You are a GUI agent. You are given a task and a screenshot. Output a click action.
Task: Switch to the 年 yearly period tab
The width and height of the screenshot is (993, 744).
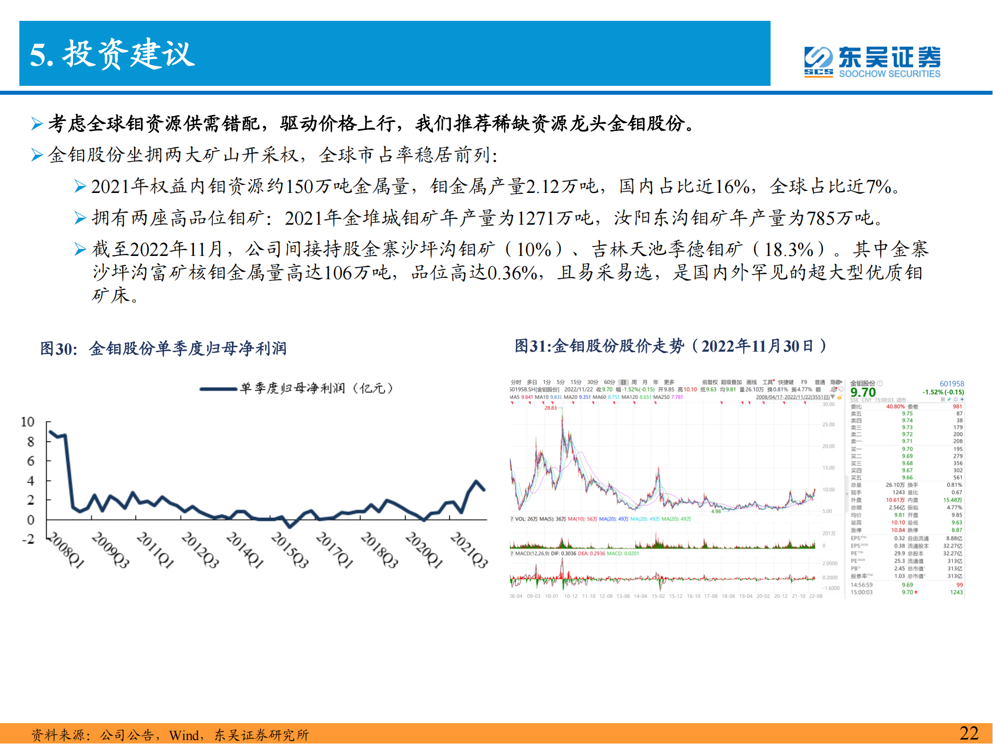click(655, 382)
